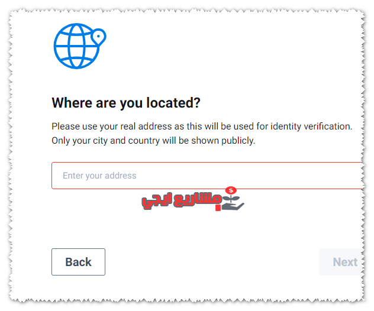Go to the previous step with Back

pos(78,262)
